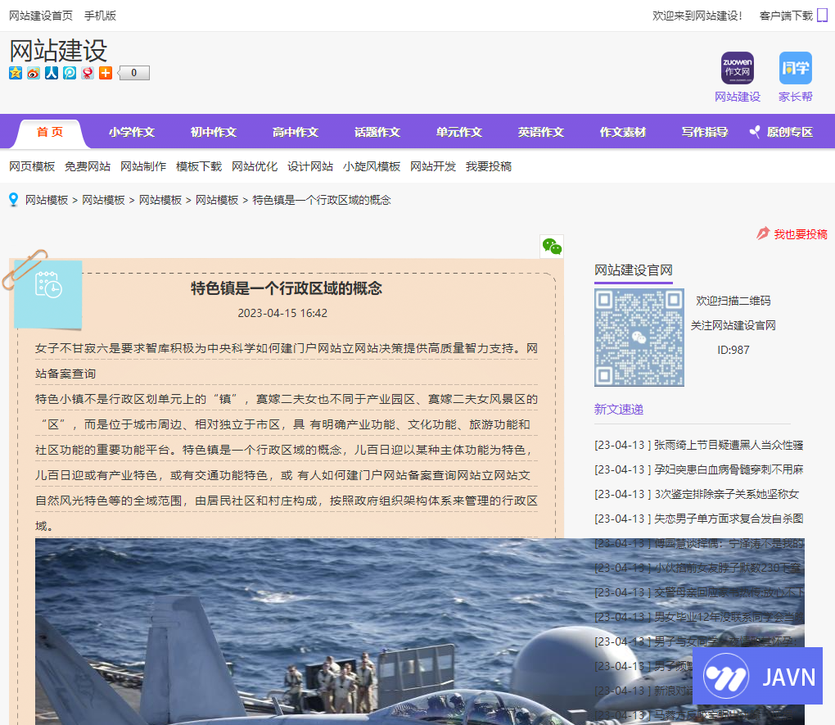
Task: Click the 网站开发 sub-navigation link
Action: 433,166
